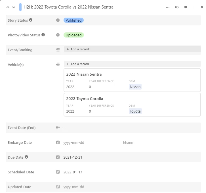Click the Due Date calendar icon

58,157
